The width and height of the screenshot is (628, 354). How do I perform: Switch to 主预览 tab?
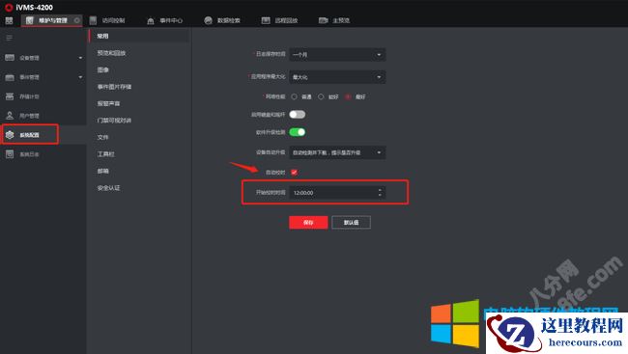click(x=334, y=20)
